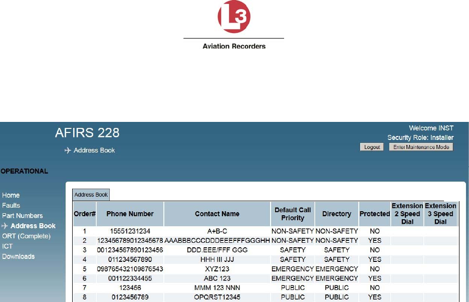469x302 pixels.
Task: Click phone number 0123456789
Action: click(130, 297)
